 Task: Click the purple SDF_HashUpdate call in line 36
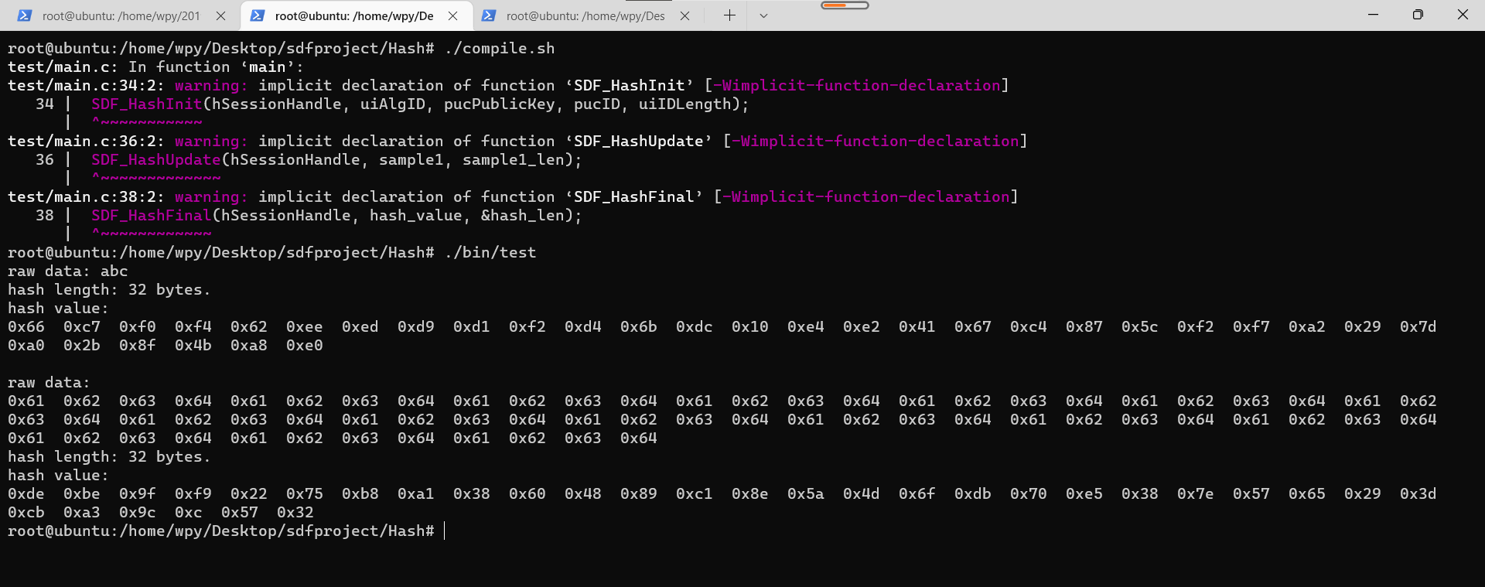pyautogui.click(x=156, y=159)
